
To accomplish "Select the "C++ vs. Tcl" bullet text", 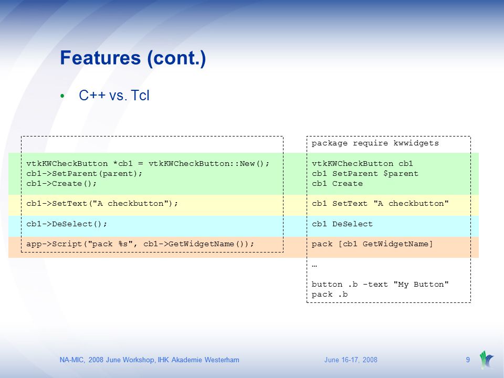I will 114,96.
